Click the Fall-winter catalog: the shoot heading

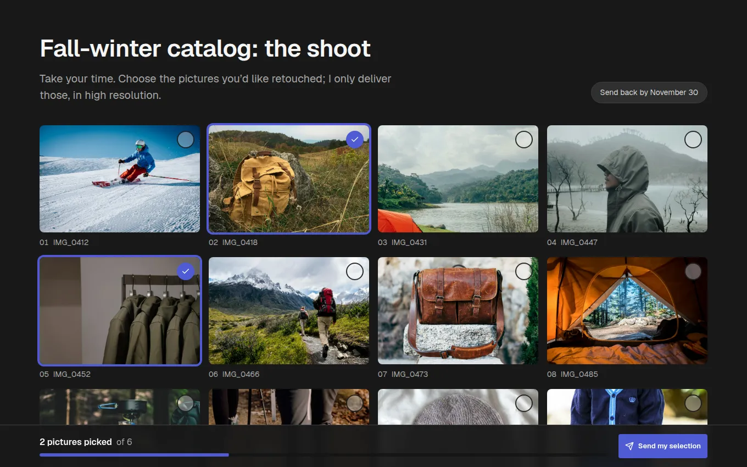click(205, 48)
